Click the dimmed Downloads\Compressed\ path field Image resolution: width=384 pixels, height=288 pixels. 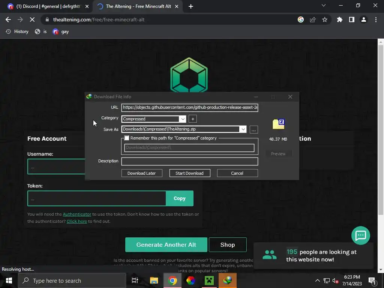click(189, 148)
